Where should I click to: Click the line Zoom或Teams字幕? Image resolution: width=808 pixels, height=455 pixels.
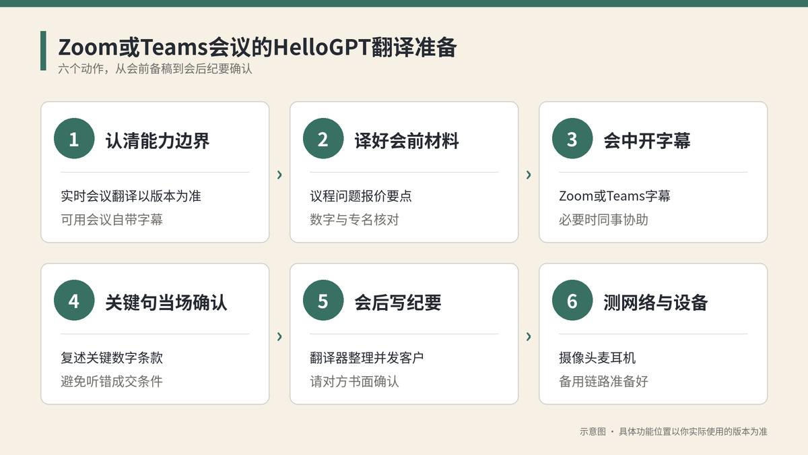pyautogui.click(x=615, y=196)
